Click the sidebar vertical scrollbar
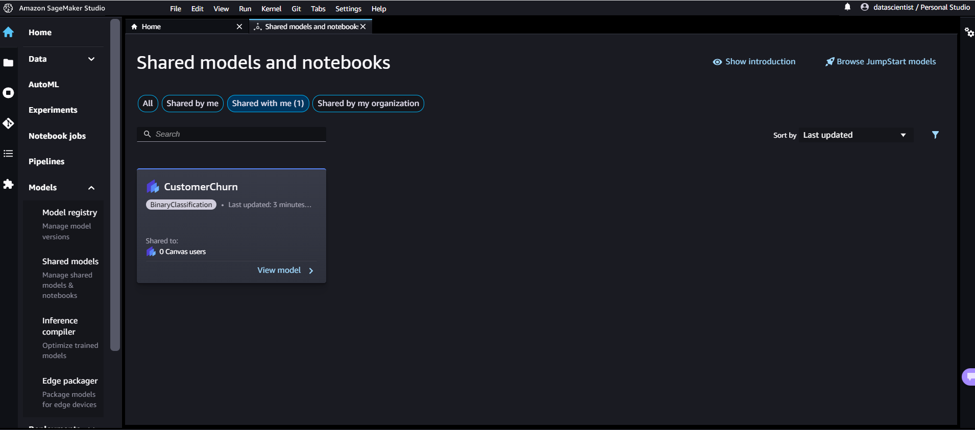The width and height of the screenshot is (975, 430). tap(115, 185)
